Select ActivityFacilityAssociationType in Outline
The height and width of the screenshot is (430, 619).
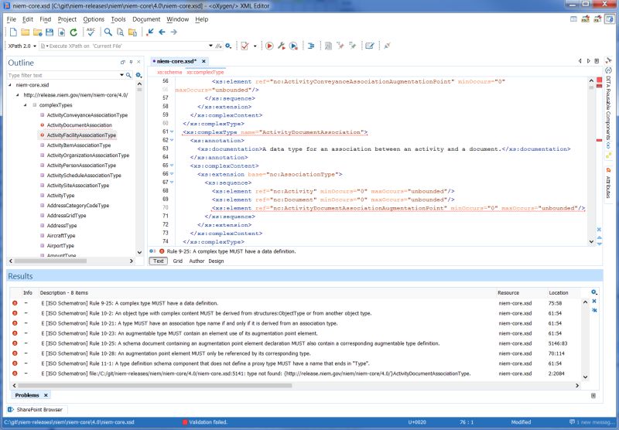click(x=81, y=135)
